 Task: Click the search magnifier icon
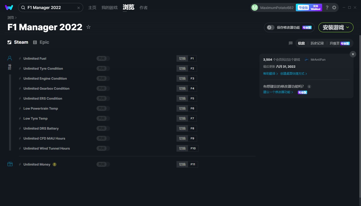pos(23,8)
